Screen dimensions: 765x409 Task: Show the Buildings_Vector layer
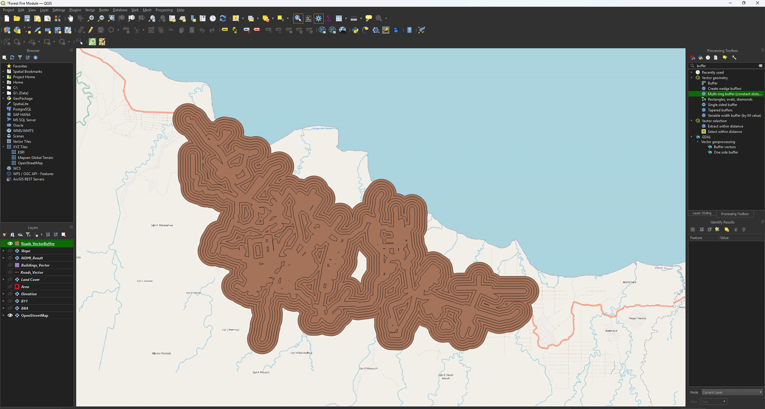[10, 265]
